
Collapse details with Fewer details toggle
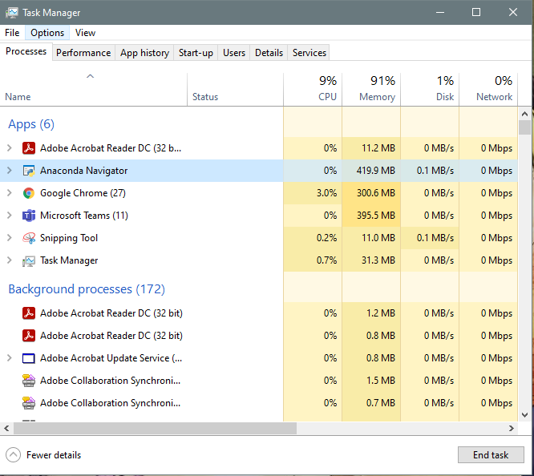[13, 455]
